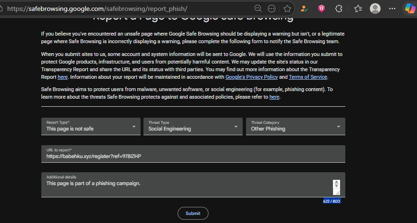Open the threat policies 'here' link
This screenshot has height=223, width=417.
coord(274,97)
